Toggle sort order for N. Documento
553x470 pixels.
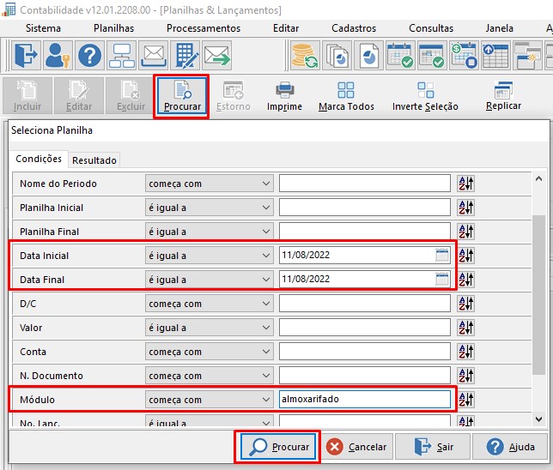pos(466,375)
